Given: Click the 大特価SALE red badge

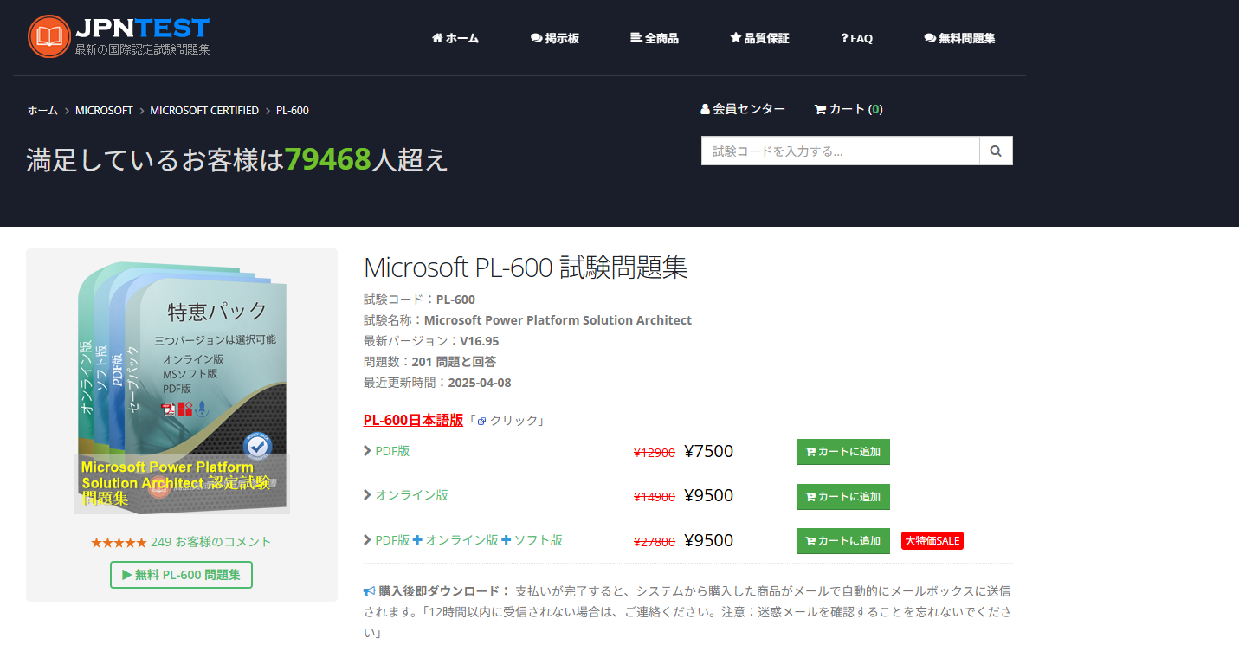Looking at the screenshot, I should [932, 541].
